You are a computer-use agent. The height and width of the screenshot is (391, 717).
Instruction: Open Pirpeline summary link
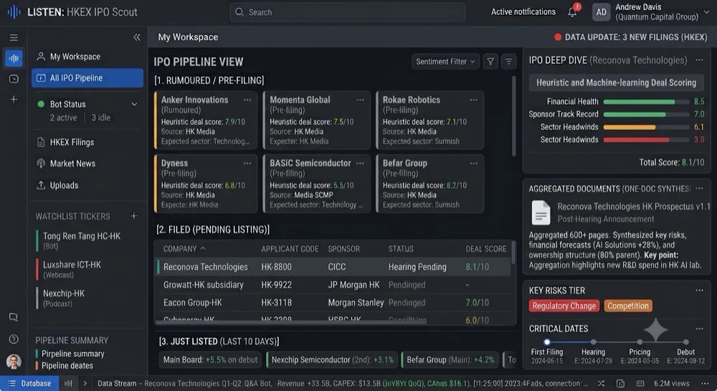pos(72,354)
